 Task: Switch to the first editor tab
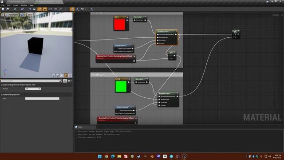coord(20,2)
